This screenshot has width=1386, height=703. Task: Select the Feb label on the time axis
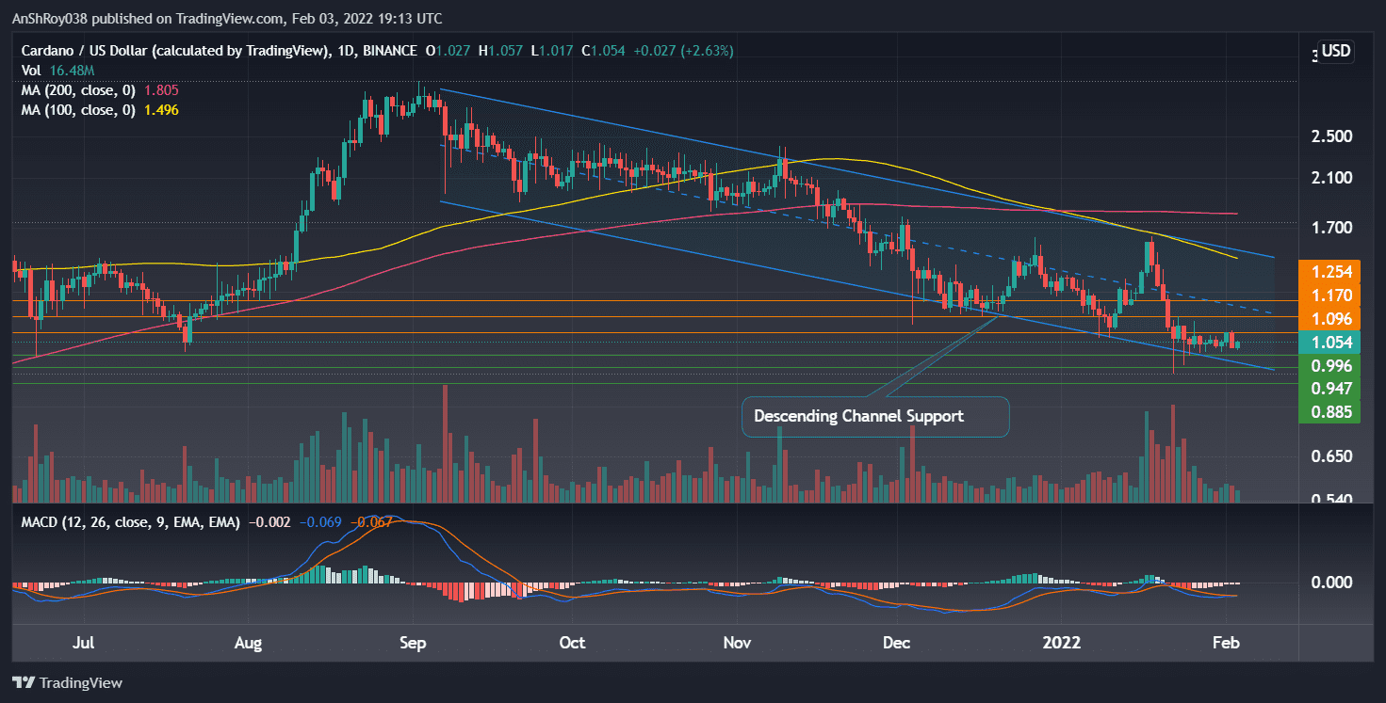[1226, 643]
